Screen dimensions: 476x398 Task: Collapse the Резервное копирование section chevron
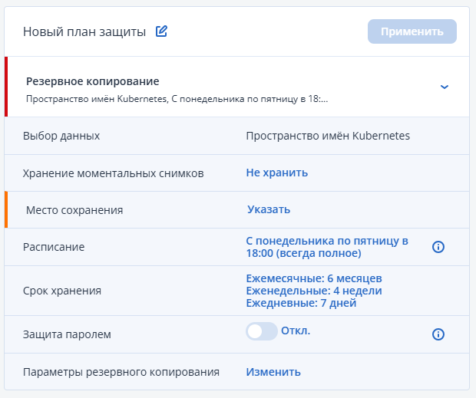[x=444, y=87]
